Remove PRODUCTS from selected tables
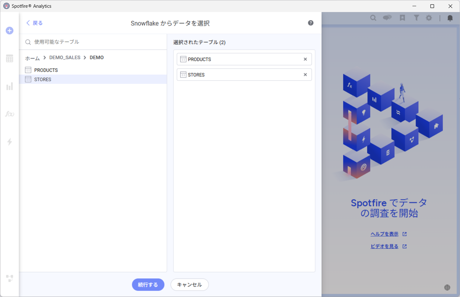The image size is (460, 297). [305, 59]
